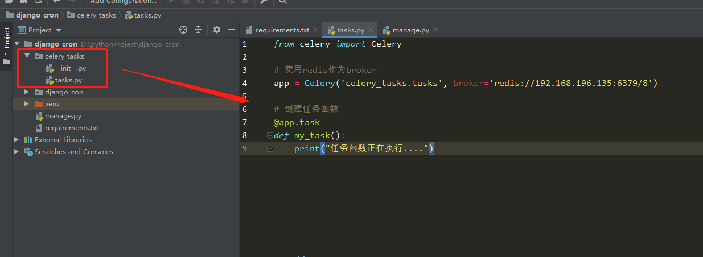Click the fold end marker on line 9
The width and height of the screenshot is (703, 257).
270,148
